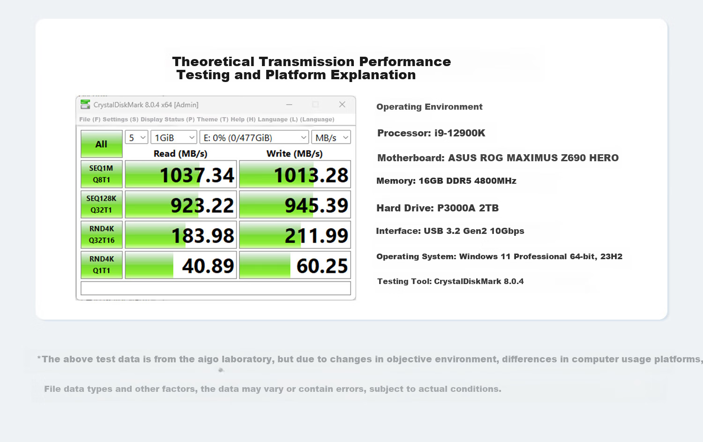Click the 60.25 write result
Viewport: 703px width, 442px height.
tap(295, 265)
